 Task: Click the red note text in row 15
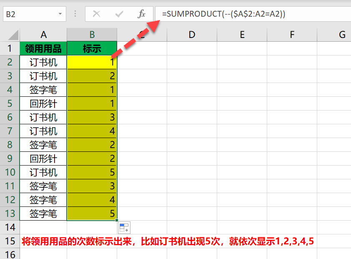pyautogui.click(x=168, y=241)
